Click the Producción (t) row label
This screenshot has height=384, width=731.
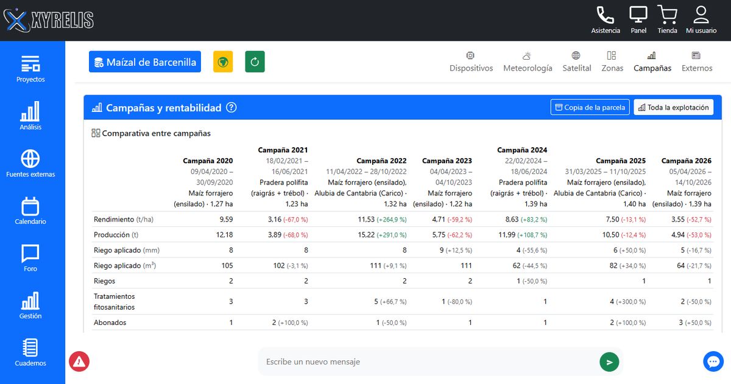coord(116,234)
